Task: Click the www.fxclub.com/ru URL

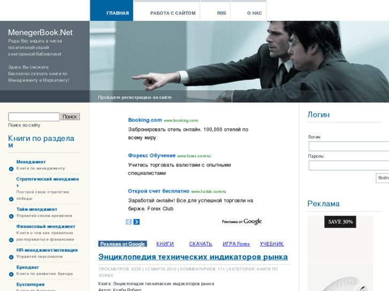Action: (x=208, y=192)
